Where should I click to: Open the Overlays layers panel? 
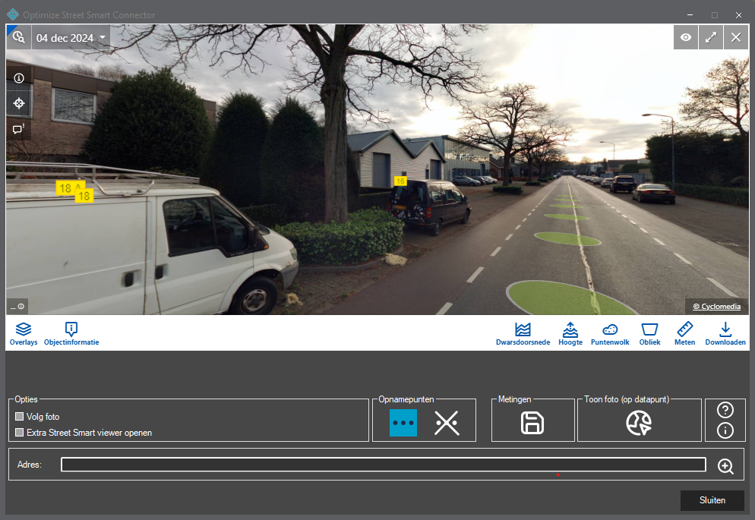point(23,334)
